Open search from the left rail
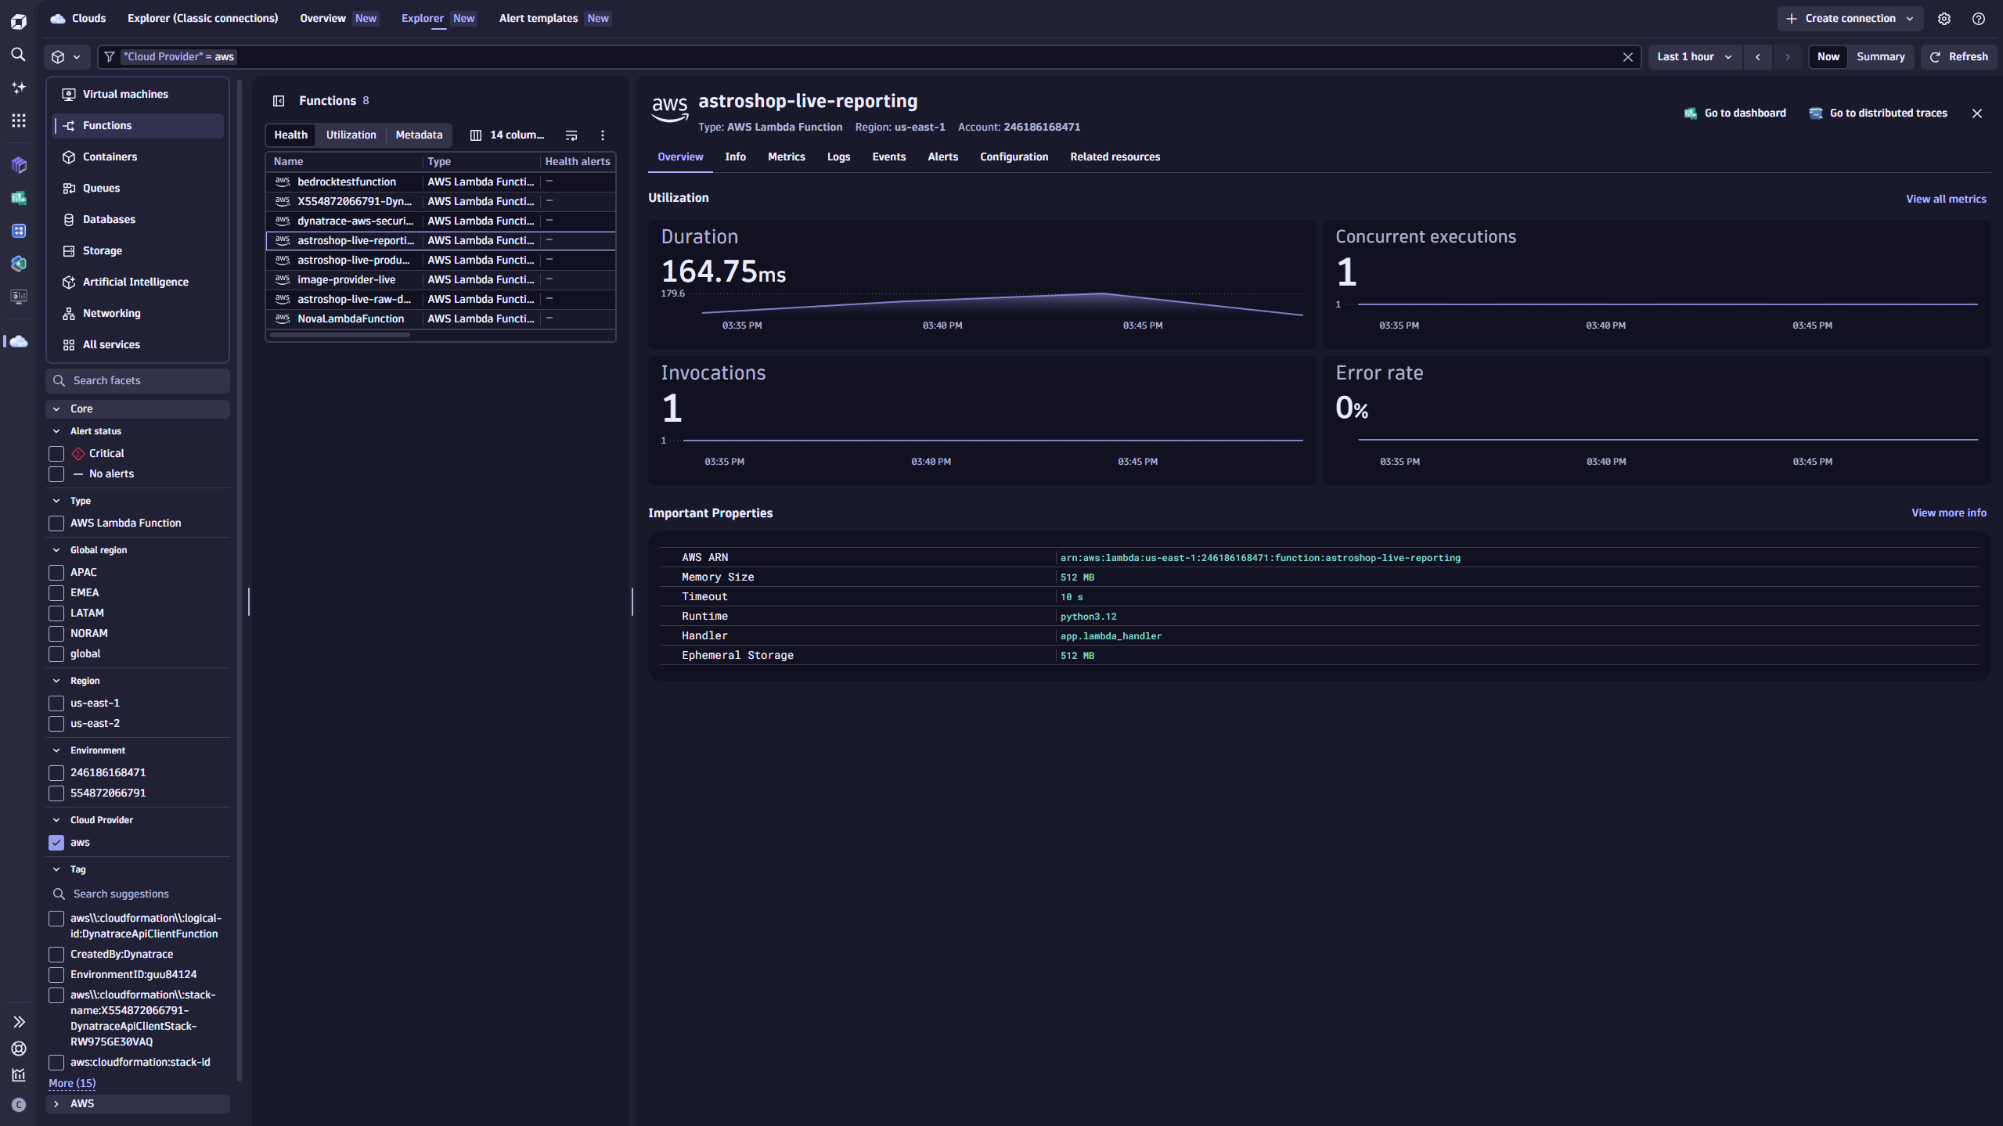This screenshot has height=1126, width=2003. pyautogui.click(x=18, y=55)
